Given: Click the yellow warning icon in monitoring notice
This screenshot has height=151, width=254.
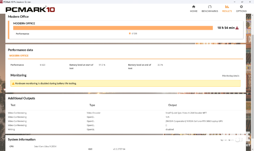Looking at the screenshot, I should (13, 84).
